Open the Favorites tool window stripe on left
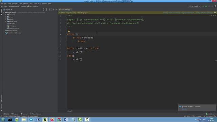Screen dimensions: 217x122 click(x=1, y=108)
